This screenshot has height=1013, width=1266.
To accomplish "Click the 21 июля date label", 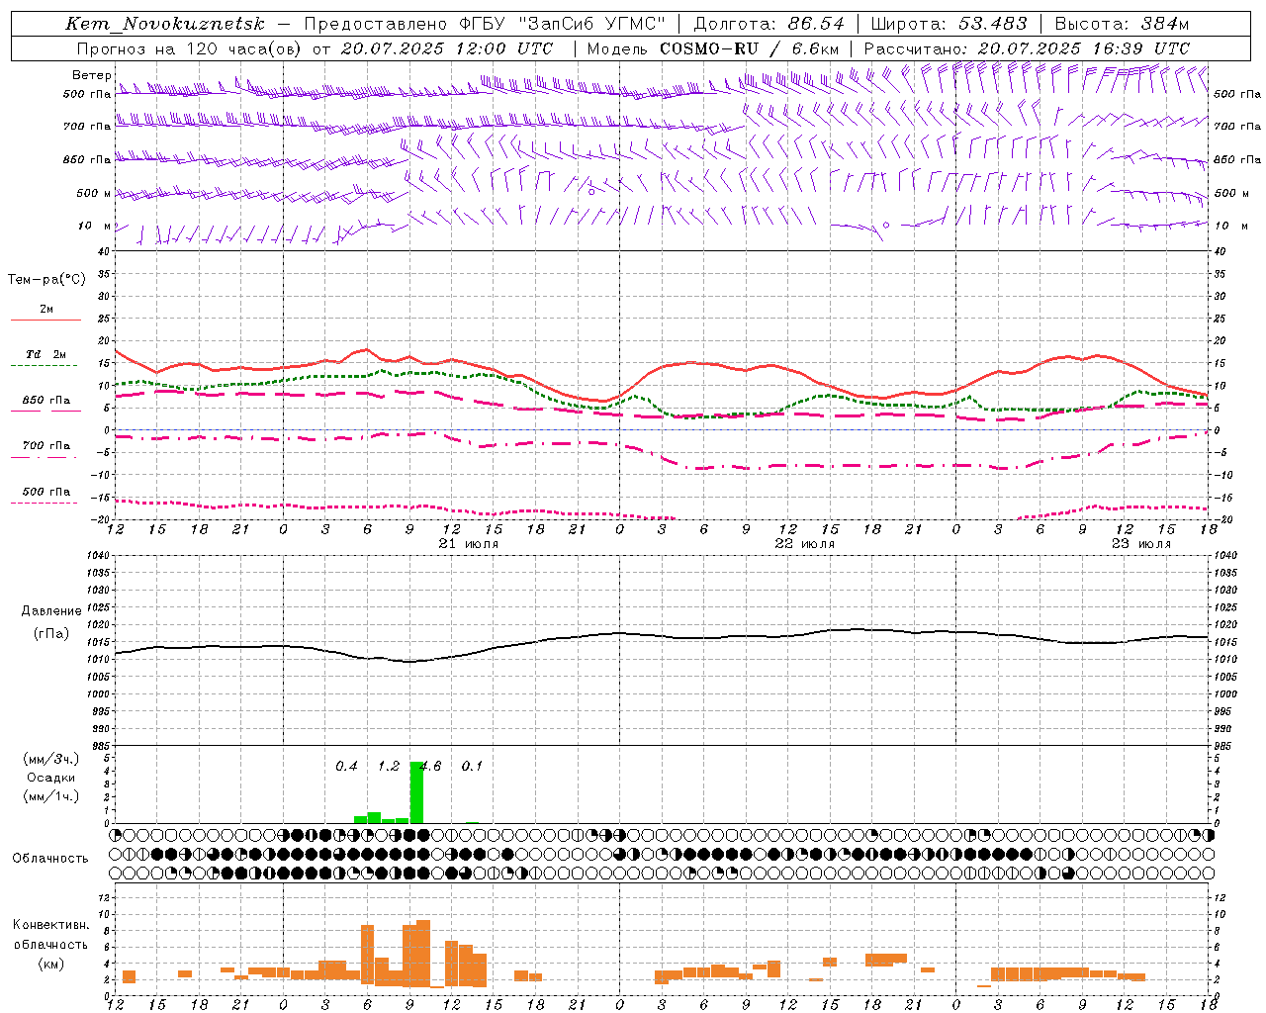I will tap(469, 544).
